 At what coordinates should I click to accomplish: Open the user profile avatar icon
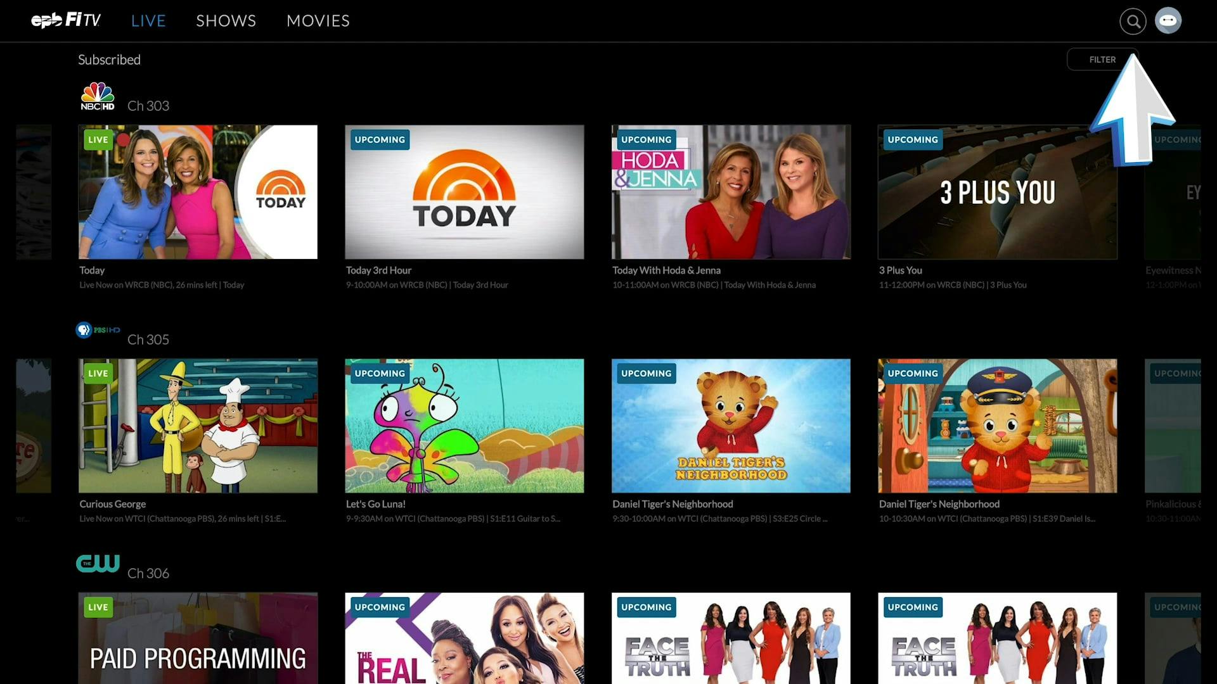click(1168, 21)
